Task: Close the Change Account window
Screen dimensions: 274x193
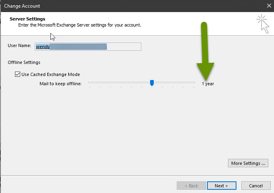Action: [x=269, y=6]
